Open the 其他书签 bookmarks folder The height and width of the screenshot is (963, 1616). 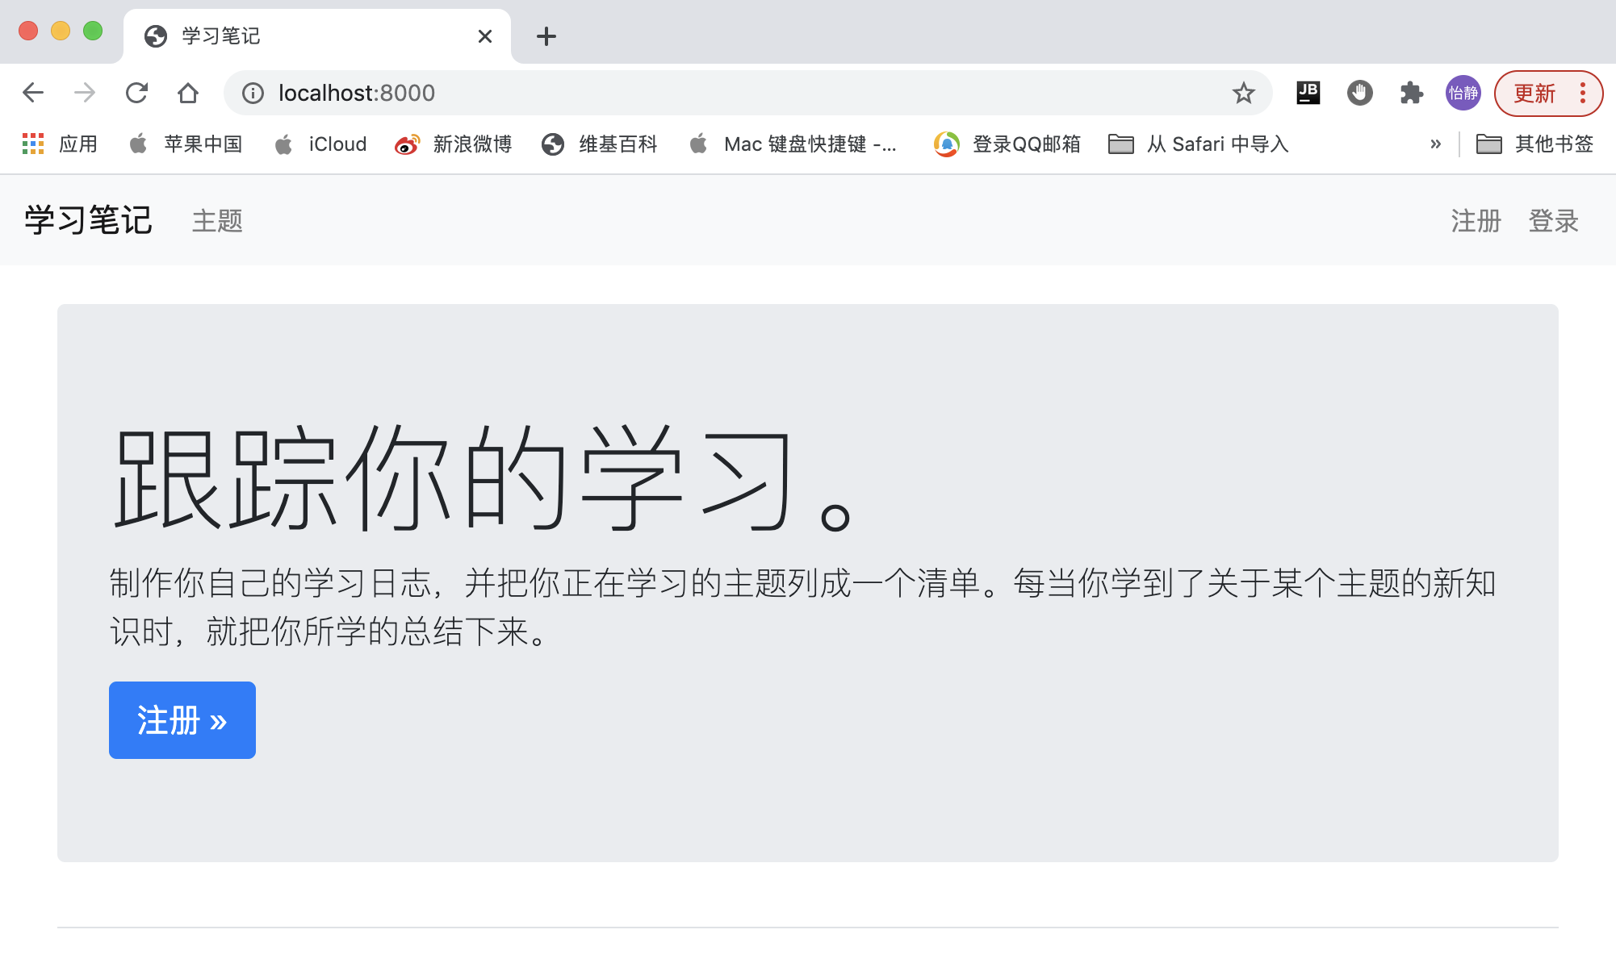(1534, 144)
